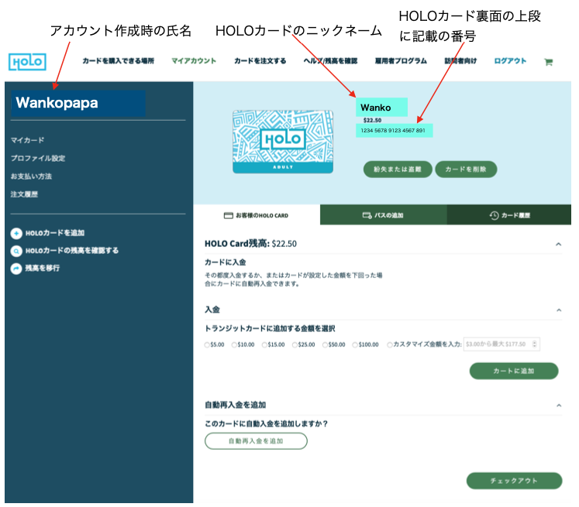Select $100.00 amount radio
This screenshot has width=579, height=507.
click(x=355, y=344)
